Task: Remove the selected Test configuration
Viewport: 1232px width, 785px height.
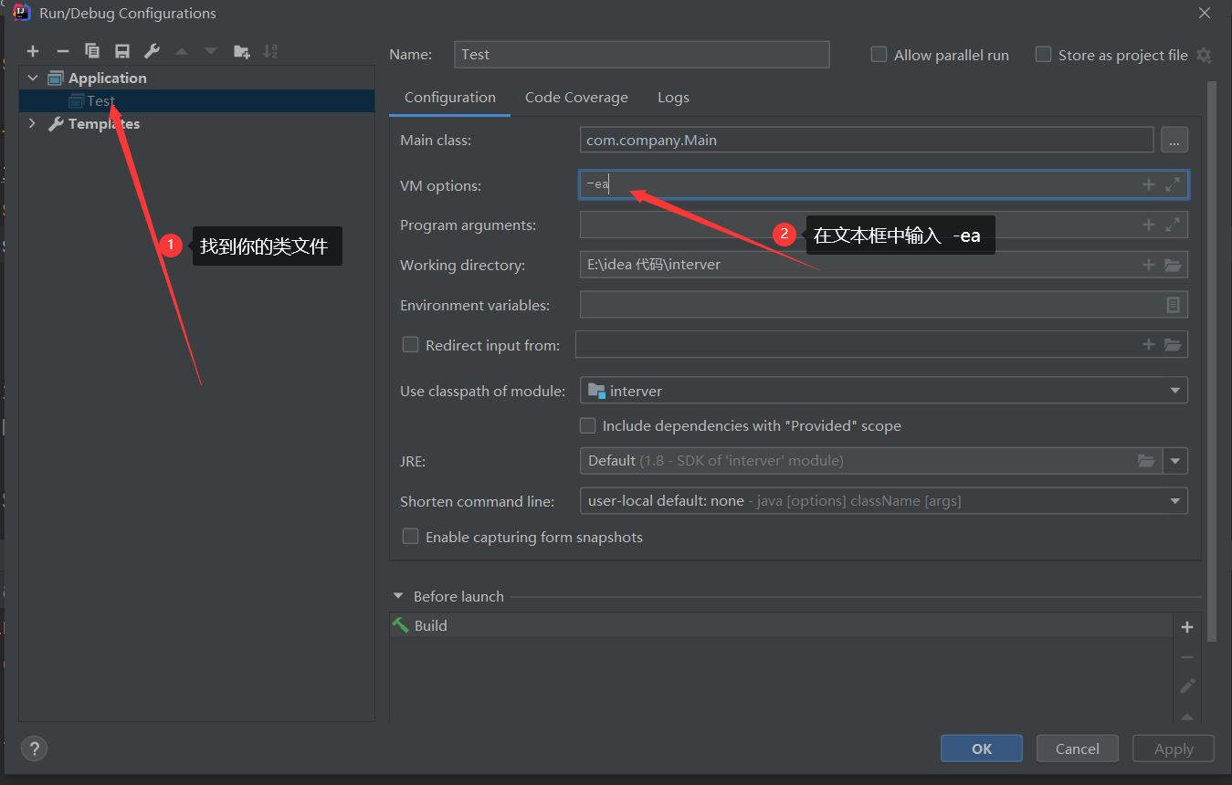Action: (60, 51)
